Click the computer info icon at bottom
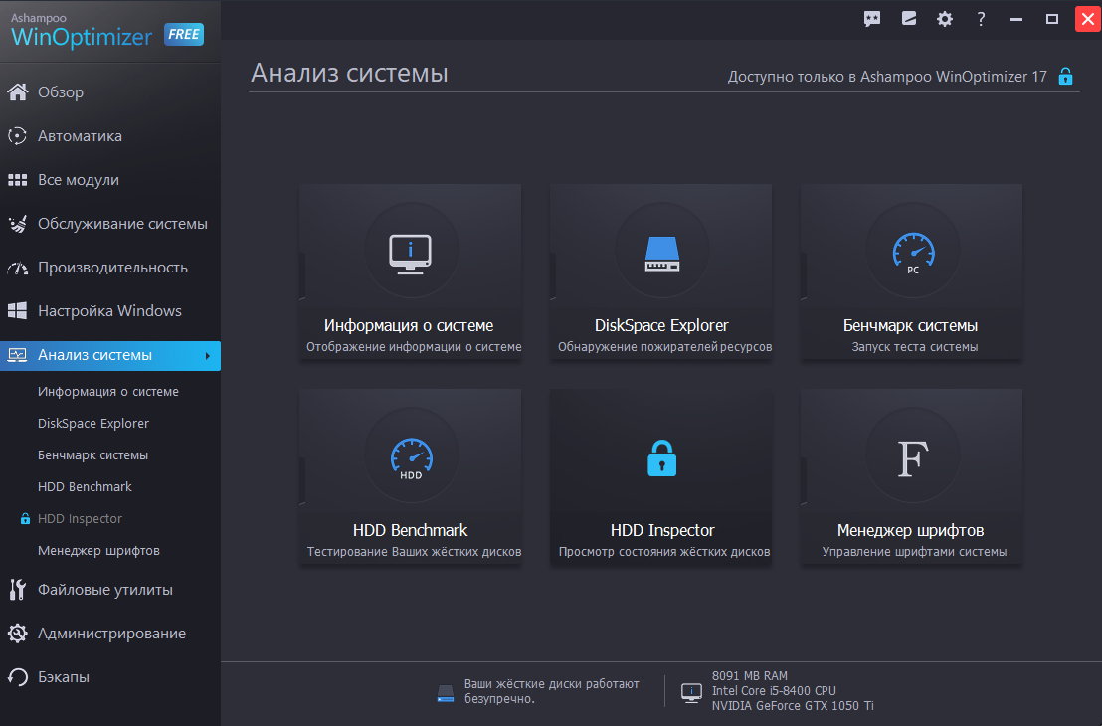Screen dimensions: 1102x726 (691, 692)
